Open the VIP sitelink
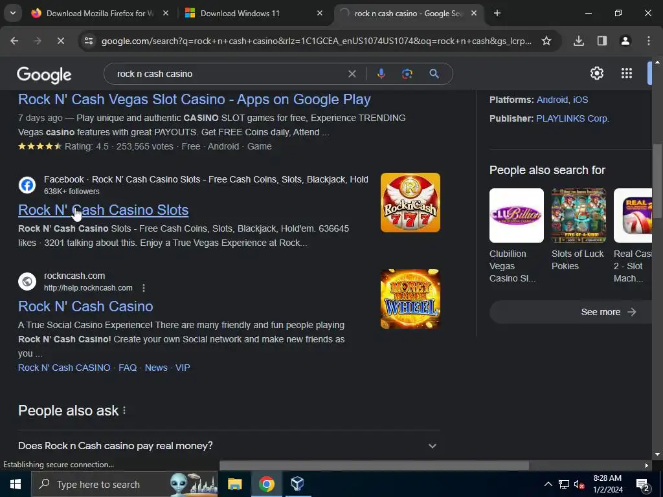 [183, 368]
